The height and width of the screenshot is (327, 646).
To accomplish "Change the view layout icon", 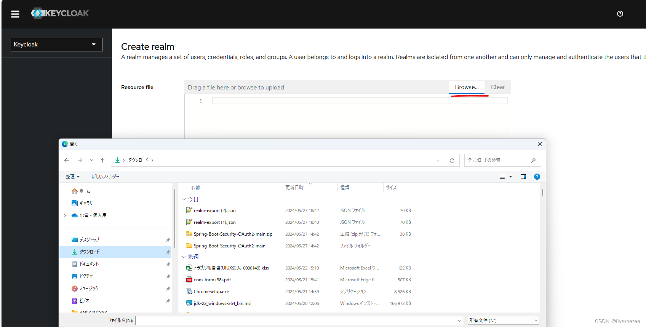I will point(502,177).
